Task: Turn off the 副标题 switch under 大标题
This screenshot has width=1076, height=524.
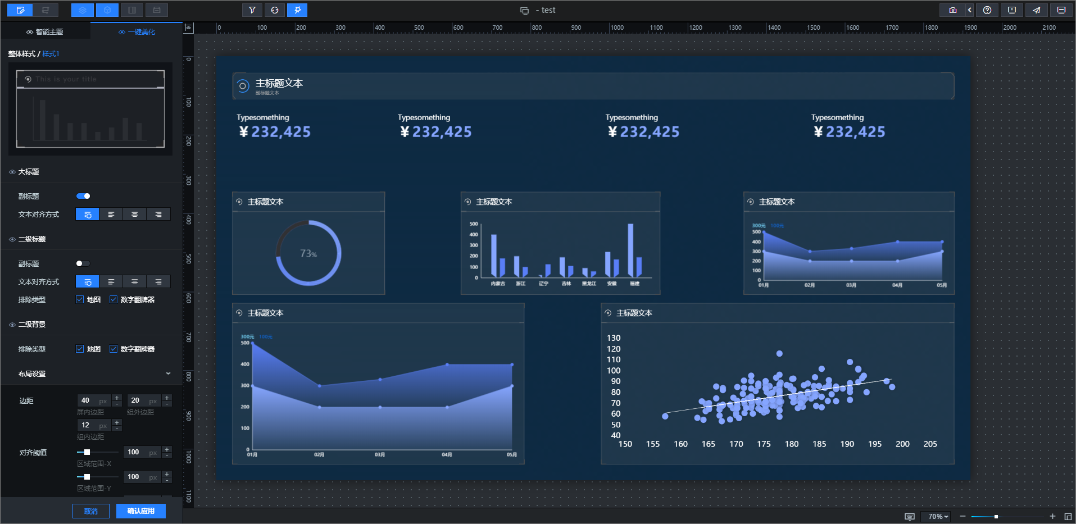Action: [x=83, y=196]
